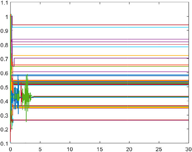Click the y-axis label 0.6
This screenshot has height=152, width=192.
click(4, 73)
